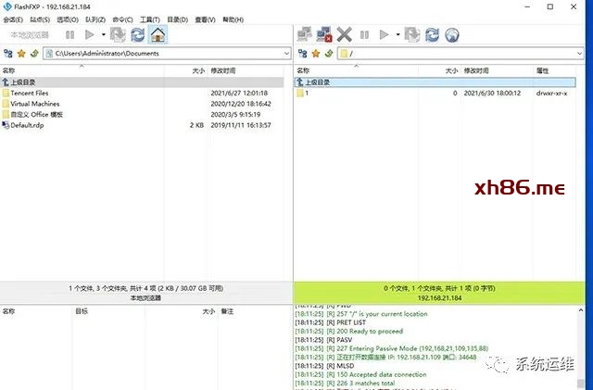This screenshot has width=593, height=390.
Task: Click the remote pane globe icon
Action: pyautogui.click(x=452, y=34)
